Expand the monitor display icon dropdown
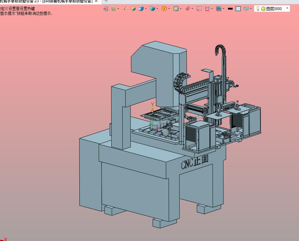 point(223,9)
